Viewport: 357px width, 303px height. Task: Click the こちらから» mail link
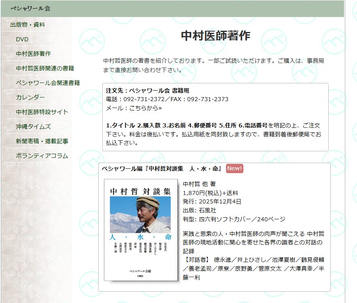tap(145, 108)
